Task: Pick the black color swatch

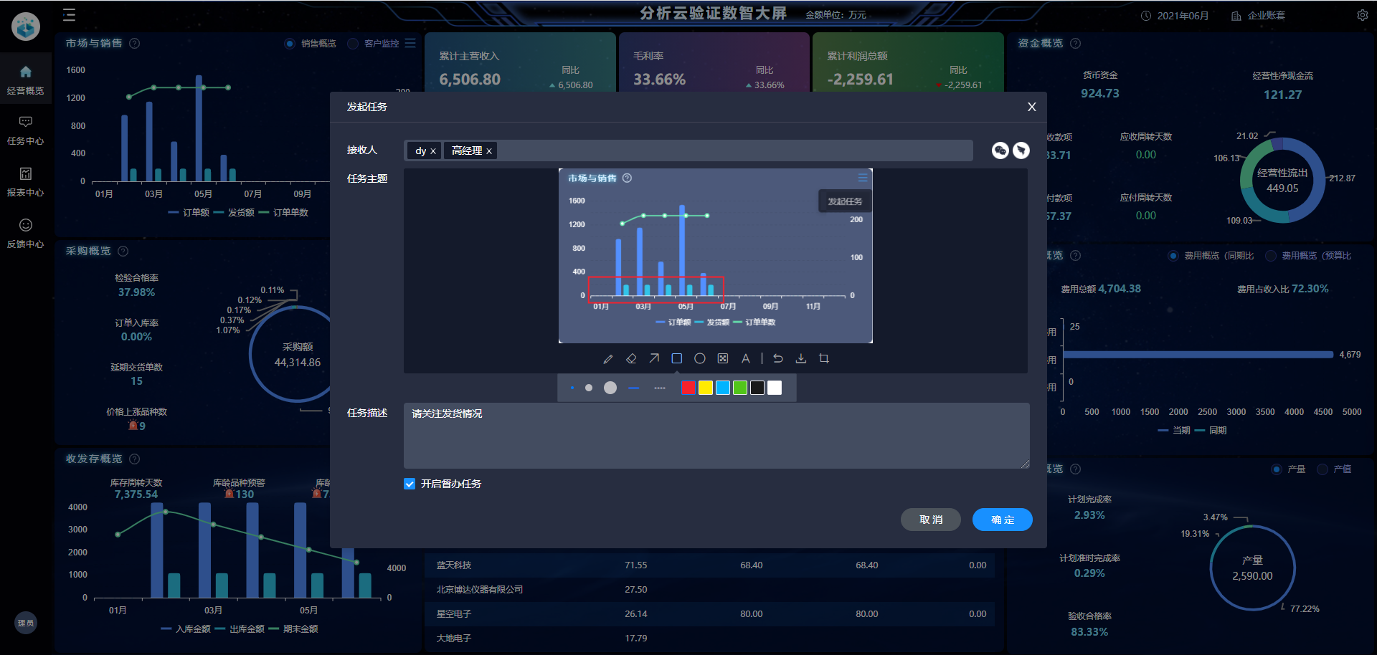Action: (757, 388)
